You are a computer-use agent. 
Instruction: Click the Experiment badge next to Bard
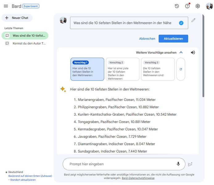click(x=31, y=6)
